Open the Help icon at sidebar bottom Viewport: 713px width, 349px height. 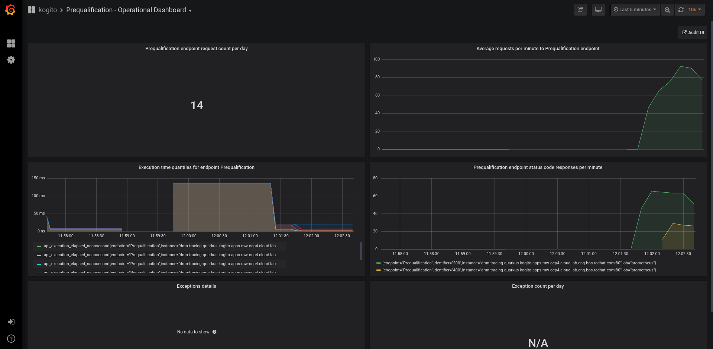(x=11, y=339)
